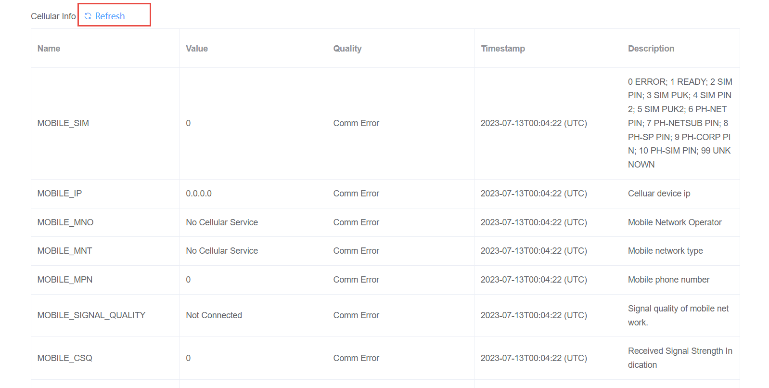Click the Quality column header
This screenshot has width=769, height=388.
point(347,49)
